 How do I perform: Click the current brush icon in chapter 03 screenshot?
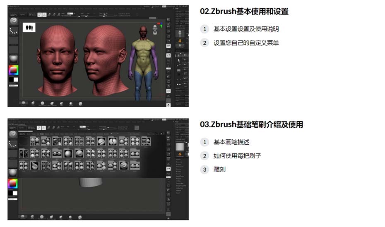[13, 134]
